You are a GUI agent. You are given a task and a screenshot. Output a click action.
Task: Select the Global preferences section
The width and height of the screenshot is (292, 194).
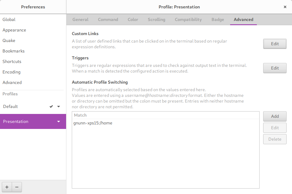click(x=9, y=19)
